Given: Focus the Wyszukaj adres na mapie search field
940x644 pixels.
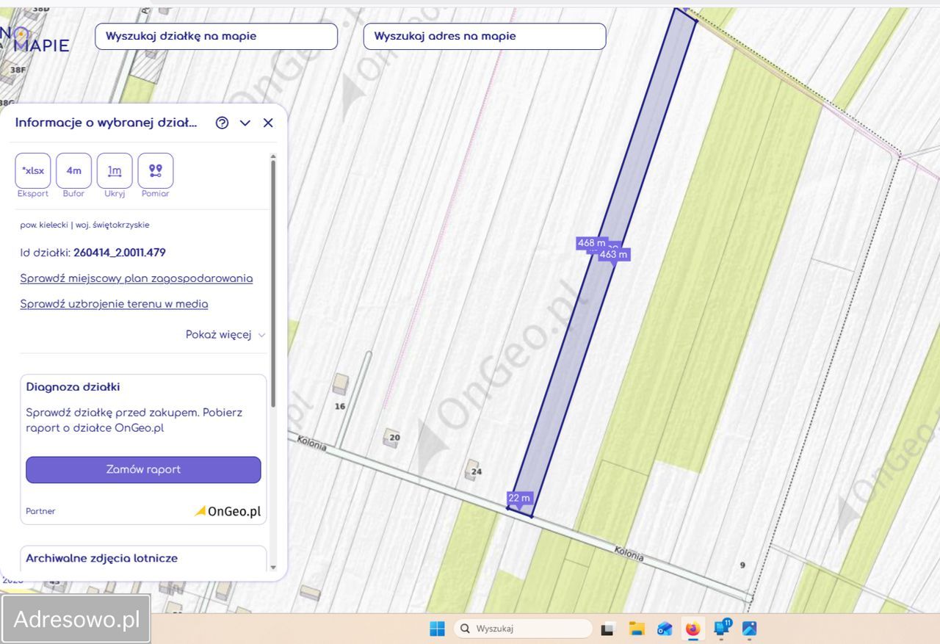Looking at the screenshot, I should pos(485,36).
